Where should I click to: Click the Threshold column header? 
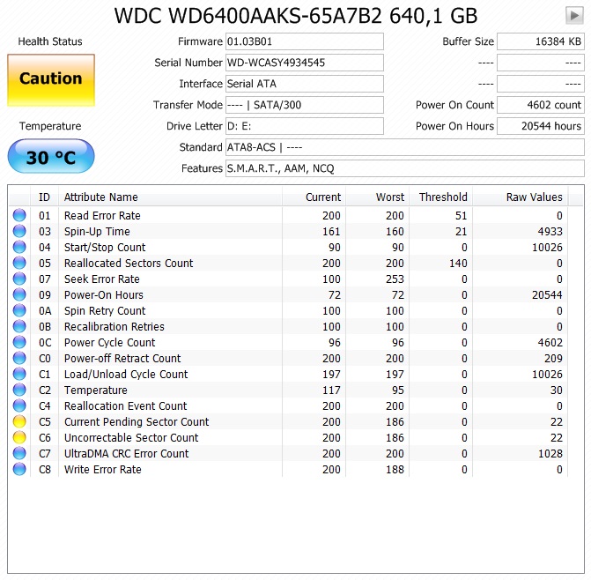pos(440,197)
